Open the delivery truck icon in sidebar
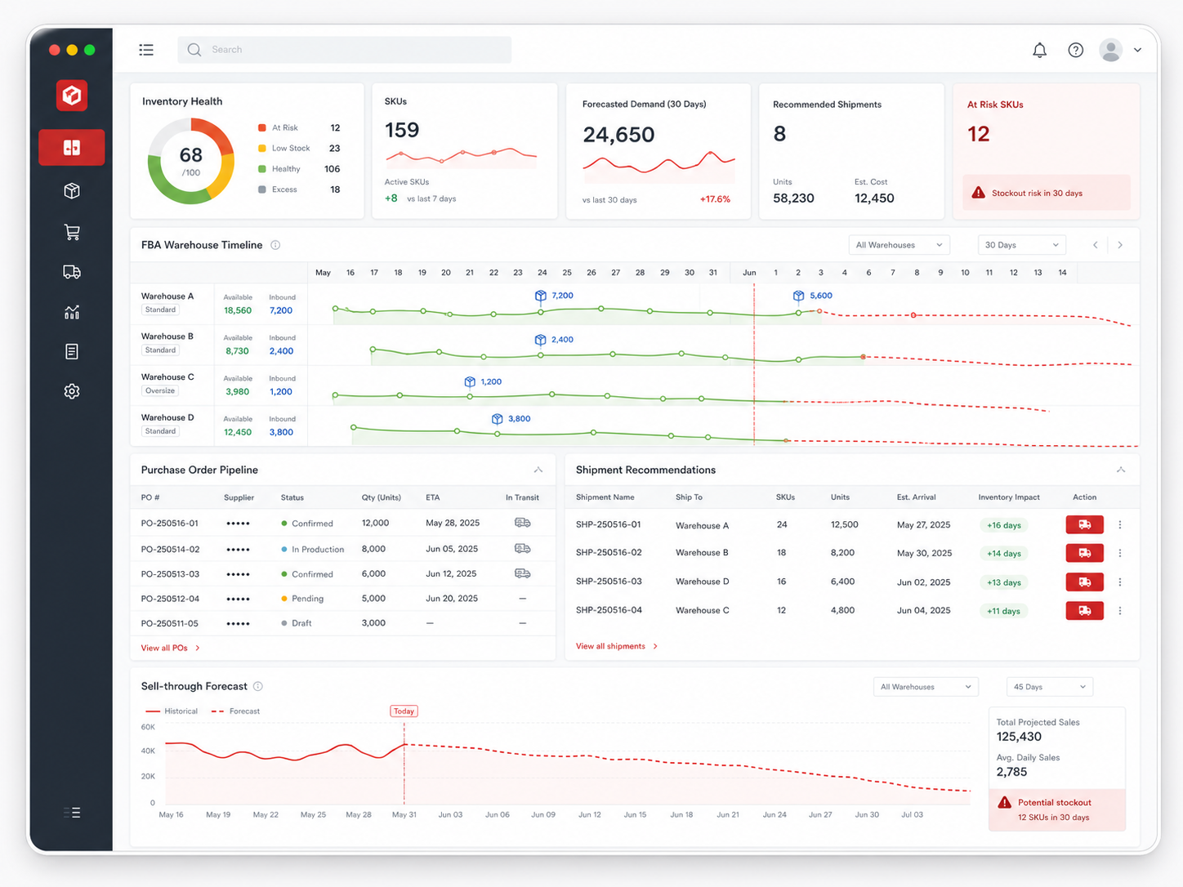 72,272
